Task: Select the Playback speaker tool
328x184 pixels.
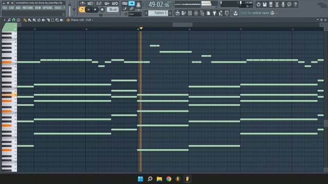Action: pyautogui.click(x=61, y=20)
